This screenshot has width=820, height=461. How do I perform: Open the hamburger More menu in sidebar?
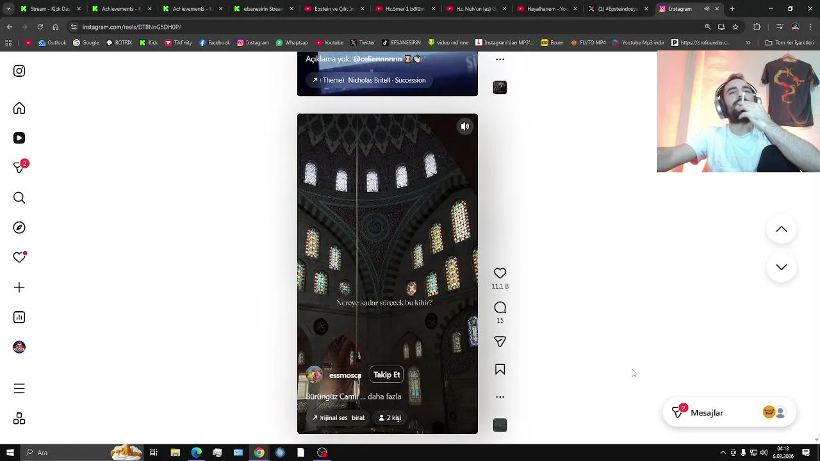pyautogui.click(x=19, y=389)
